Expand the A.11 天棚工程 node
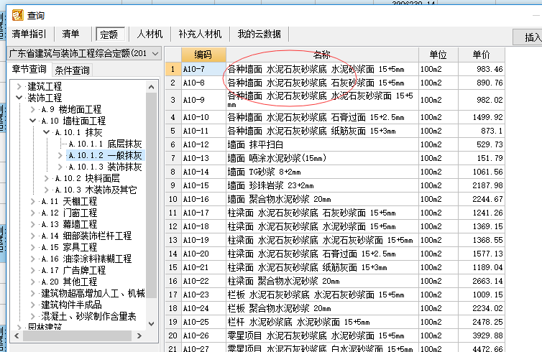This screenshot has height=352, width=542. coord(33,201)
